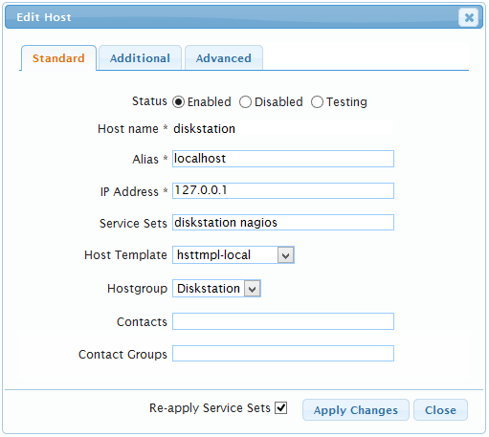Click the Apply Changes button
489x437 pixels.
tap(356, 410)
